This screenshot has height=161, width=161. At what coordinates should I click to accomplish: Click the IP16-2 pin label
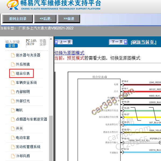pos(125,81)
